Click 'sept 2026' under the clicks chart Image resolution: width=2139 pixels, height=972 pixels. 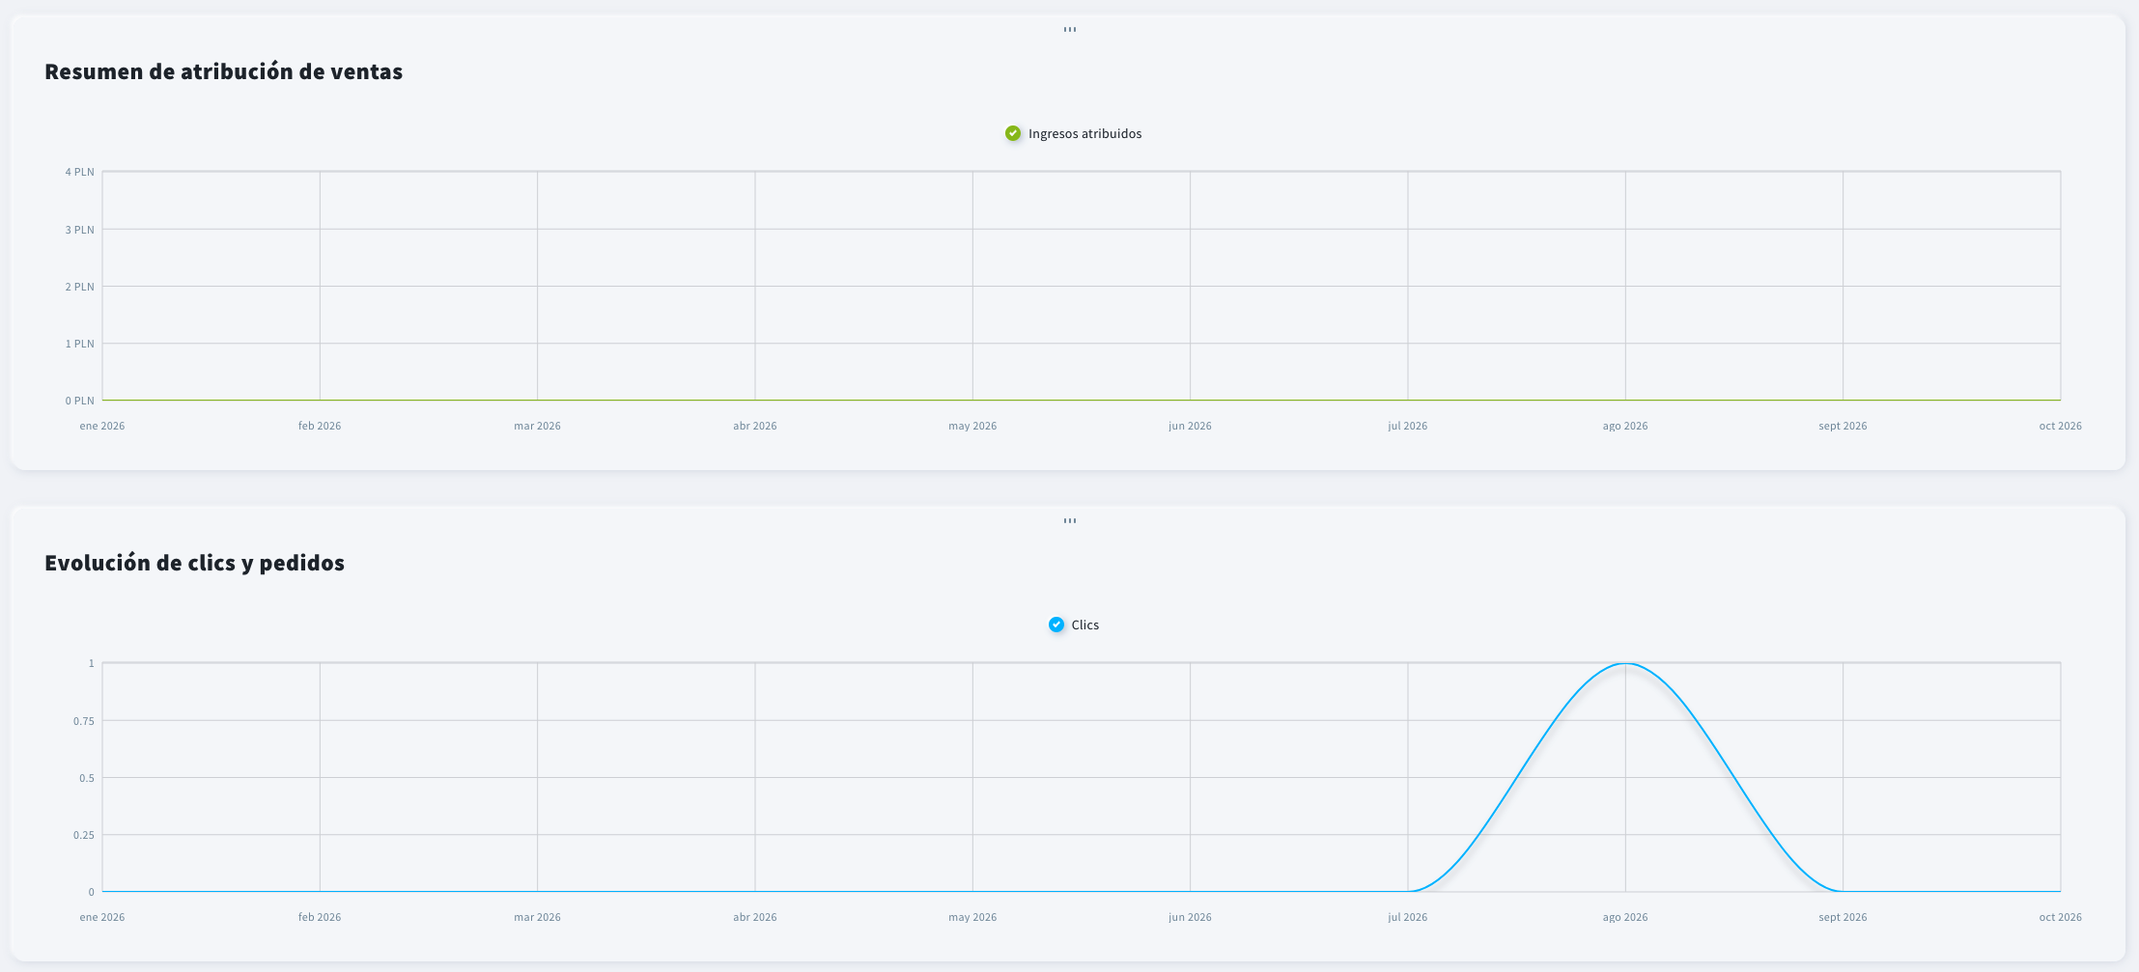click(x=1843, y=917)
